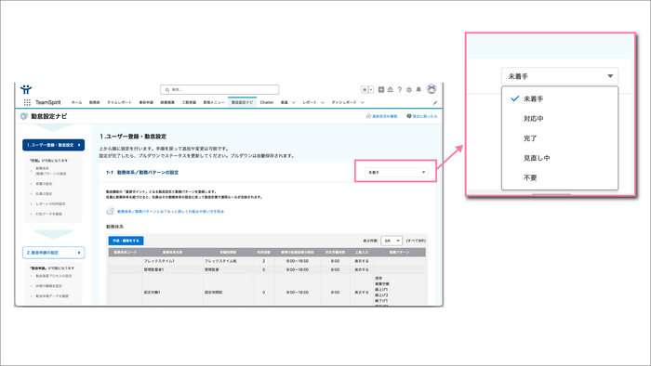Click the check icon beside 進捗状況を確認
The width and height of the screenshot is (651, 366).
point(368,116)
